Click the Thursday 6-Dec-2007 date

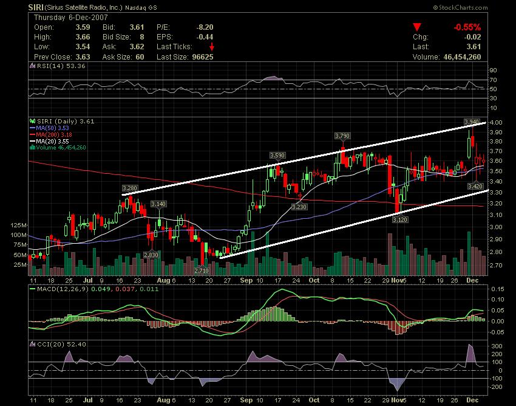pos(70,18)
